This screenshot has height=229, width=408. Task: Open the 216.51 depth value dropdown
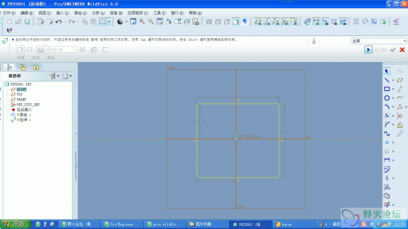[x=75, y=50]
